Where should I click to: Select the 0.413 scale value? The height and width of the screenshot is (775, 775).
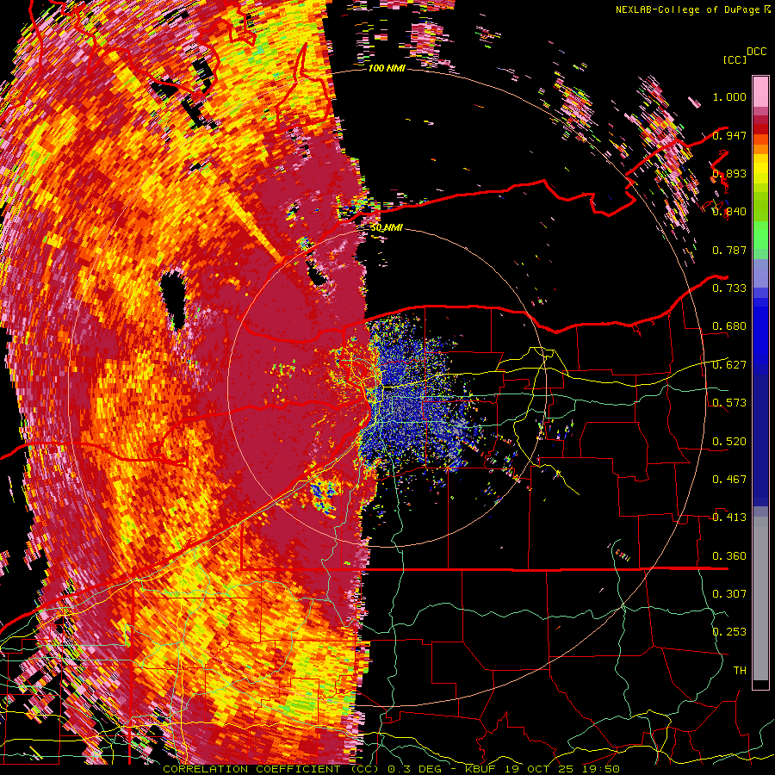(x=729, y=518)
